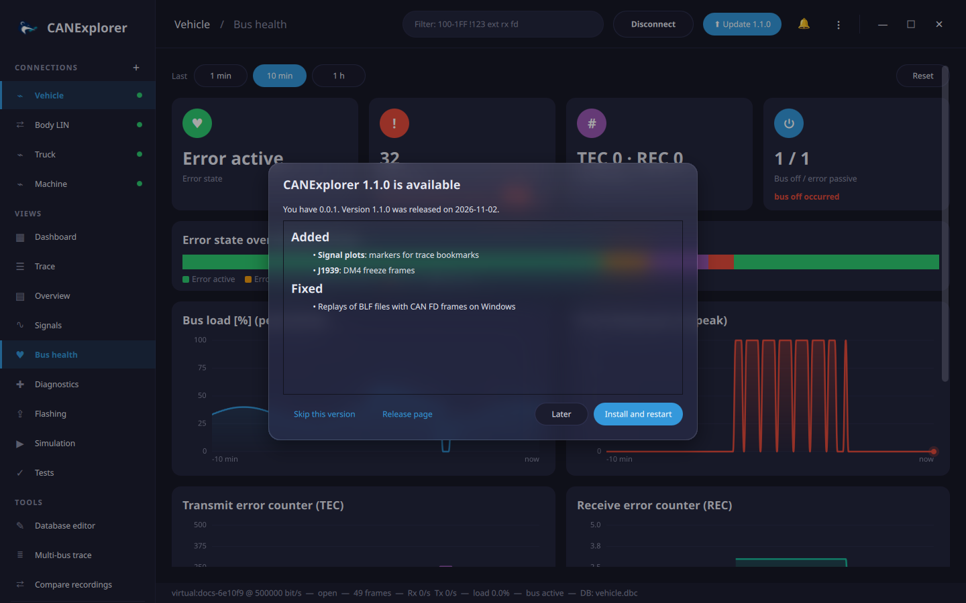This screenshot has width=966, height=603.
Task: Open the Diagnostics view
Action: pyautogui.click(x=78, y=385)
